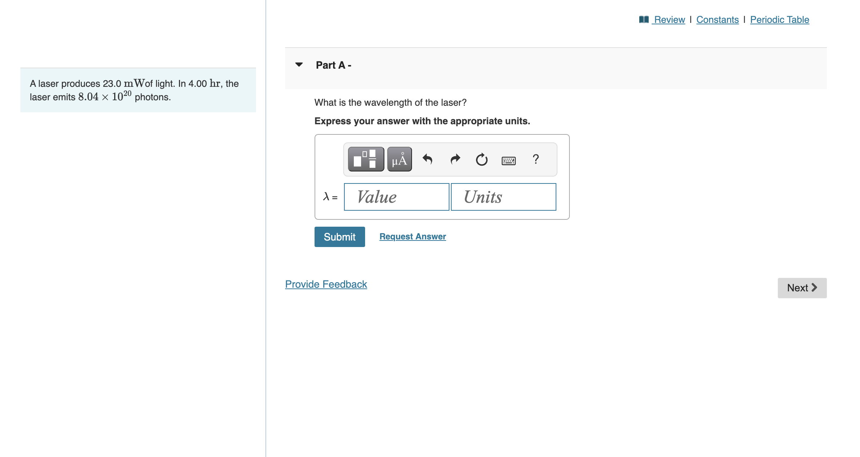Click the undo arrow icon
This screenshot has height=457, width=860.
pyautogui.click(x=428, y=159)
